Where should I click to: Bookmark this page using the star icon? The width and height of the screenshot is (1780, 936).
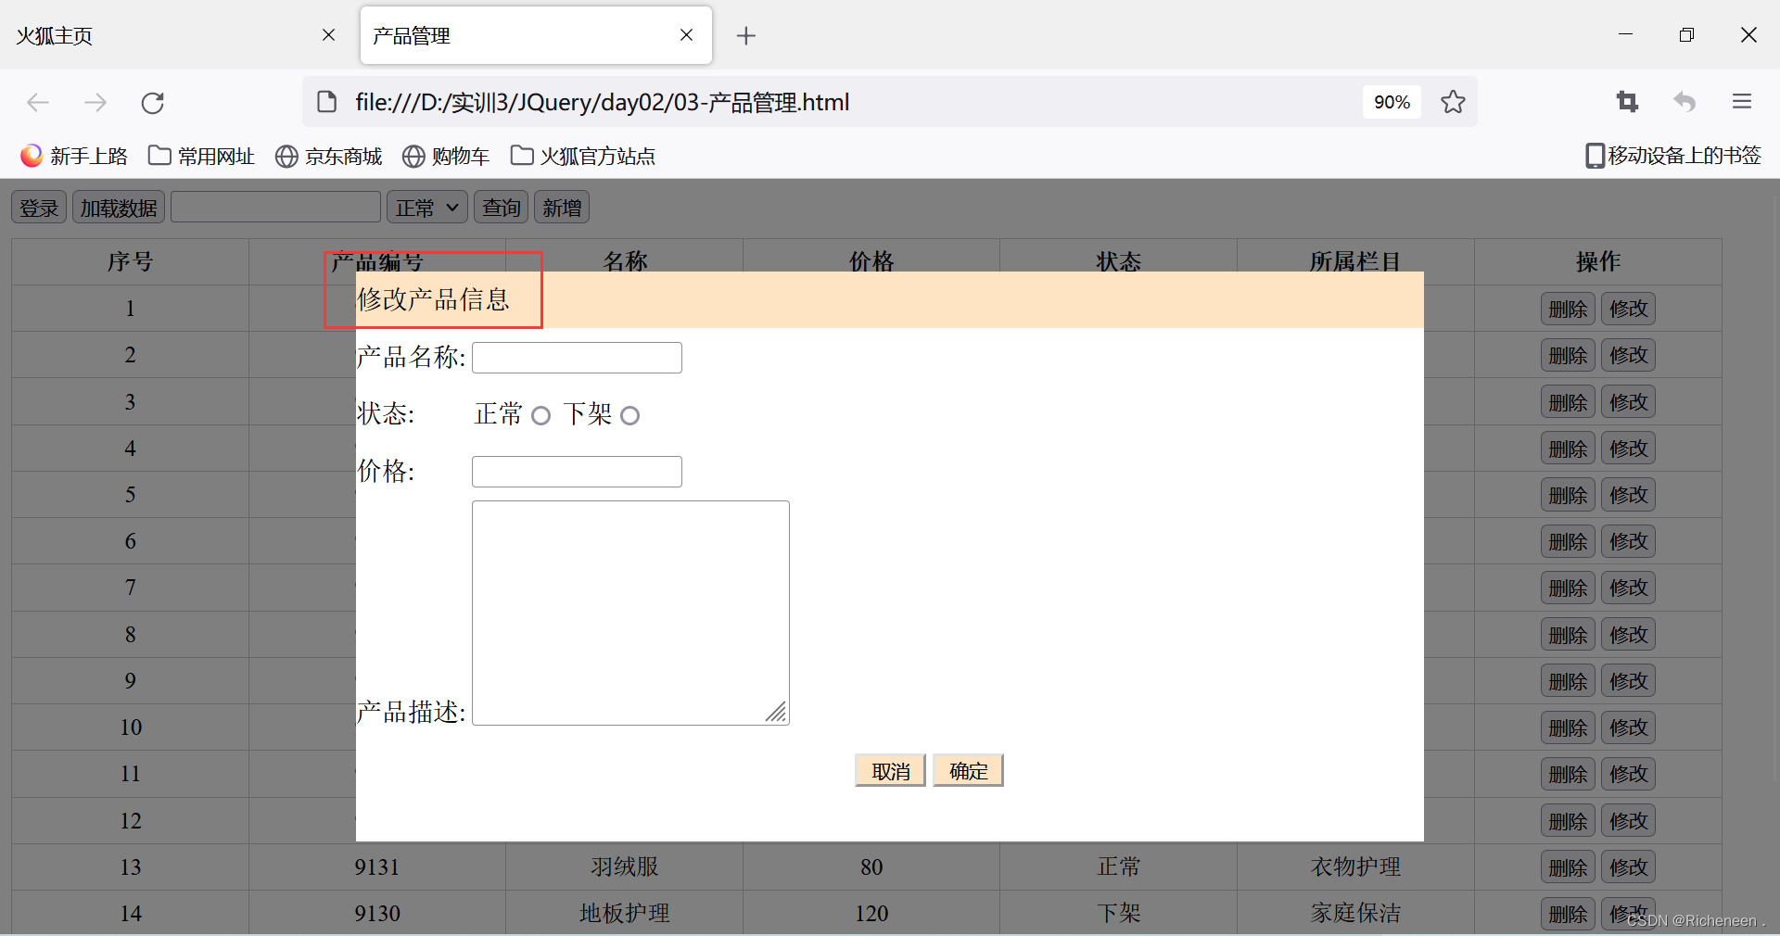[1453, 102]
